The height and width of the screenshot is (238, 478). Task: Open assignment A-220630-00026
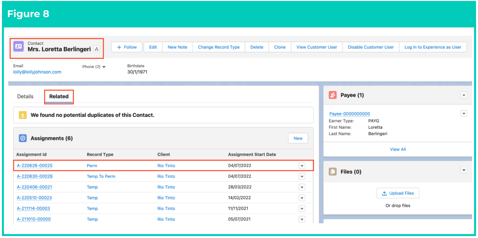coord(34,176)
